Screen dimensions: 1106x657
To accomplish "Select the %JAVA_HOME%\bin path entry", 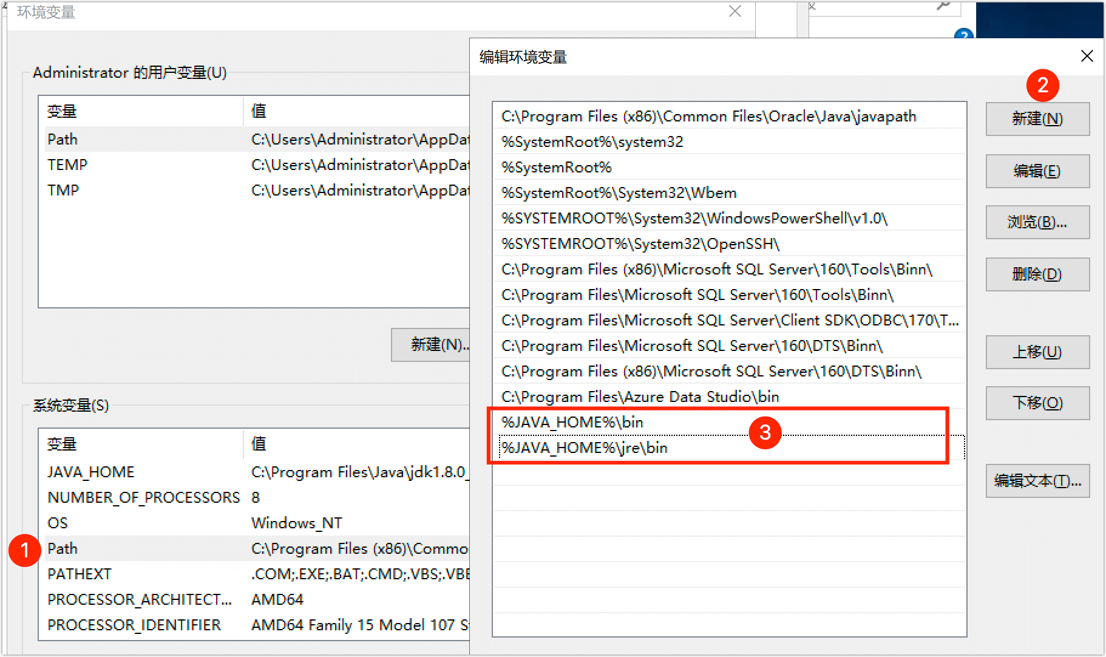I will click(572, 423).
